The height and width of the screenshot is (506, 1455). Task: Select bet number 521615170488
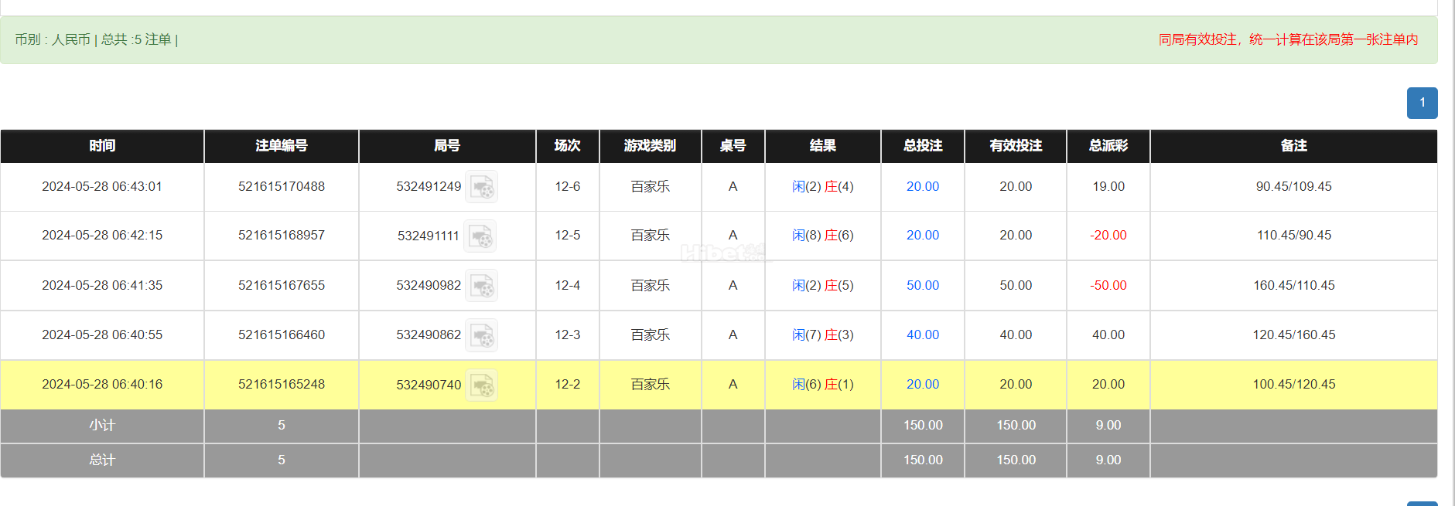(282, 187)
